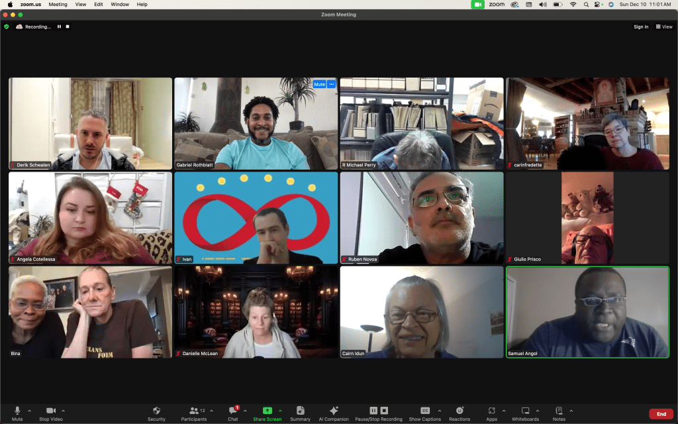Open the View layout dropdown
The width and height of the screenshot is (678, 424).
[x=664, y=26]
